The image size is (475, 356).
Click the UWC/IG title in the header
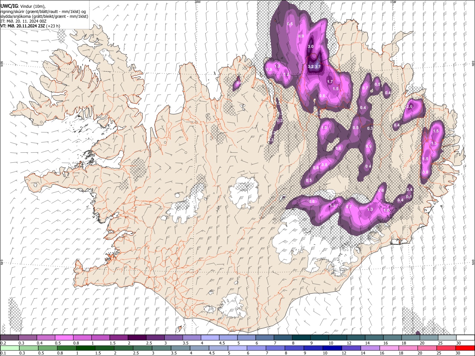(9, 6)
